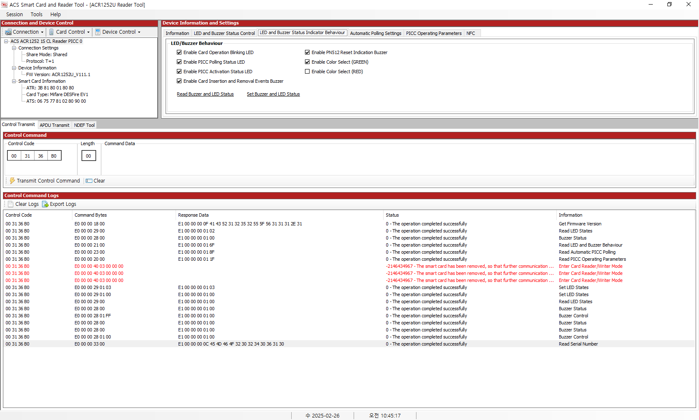Select Read PICC Operating Parameters log row
Image resolution: width=699 pixels, height=420 pixels.
tap(349, 259)
